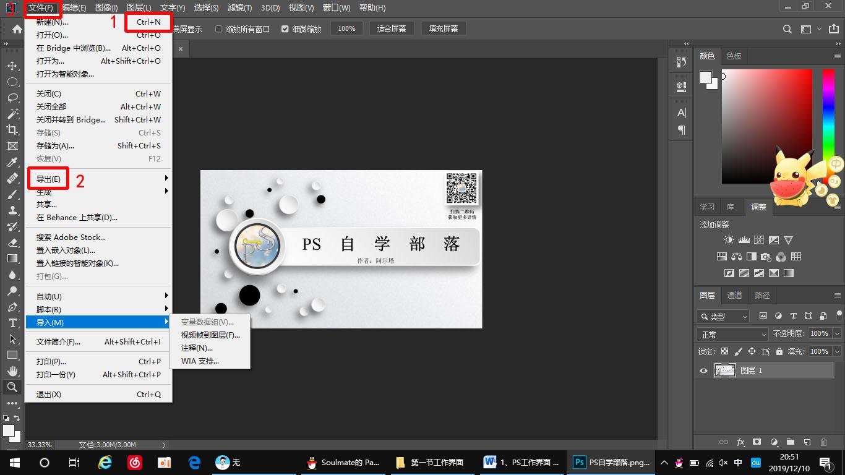Click the 100% zoom button
Image resolution: width=845 pixels, height=475 pixels.
tap(346, 29)
